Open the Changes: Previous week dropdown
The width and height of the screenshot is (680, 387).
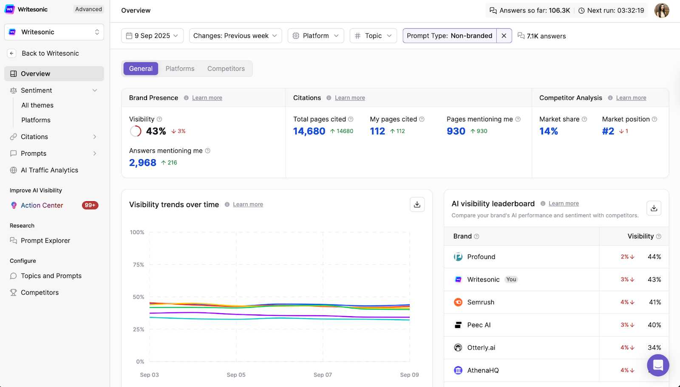click(x=235, y=36)
